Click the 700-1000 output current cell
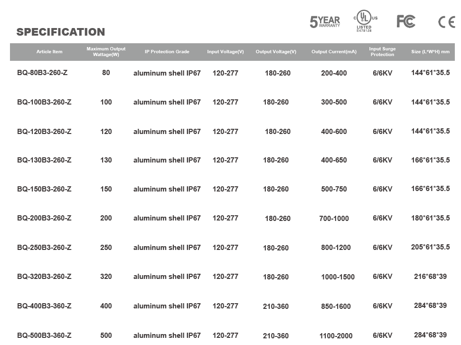 [x=334, y=219]
